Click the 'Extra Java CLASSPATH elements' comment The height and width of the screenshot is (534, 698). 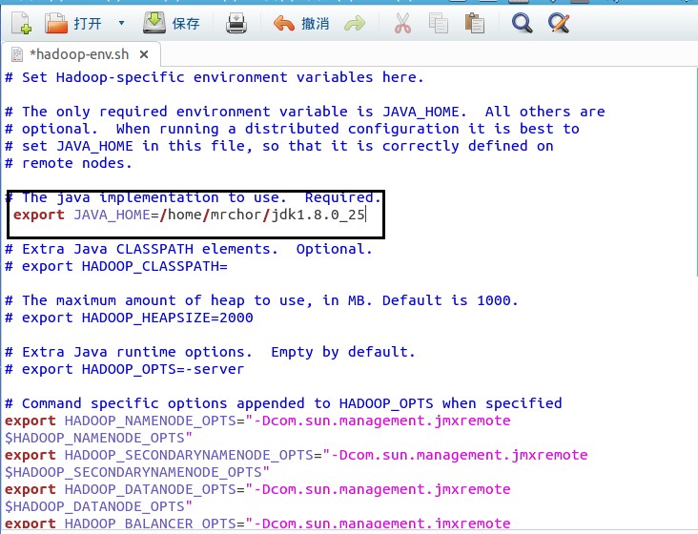(x=189, y=249)
